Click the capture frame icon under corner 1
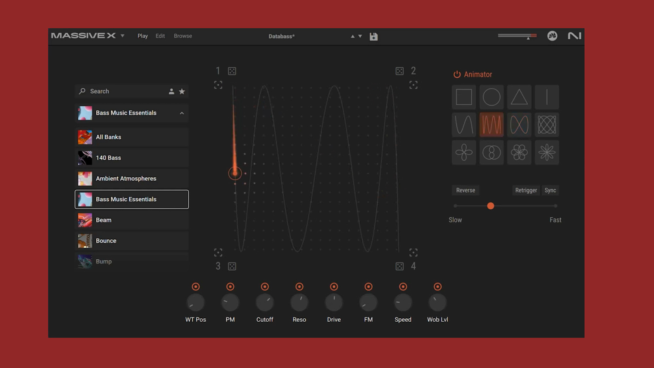The width and height of the screenshot is (654, 368). tap(218, 85)
